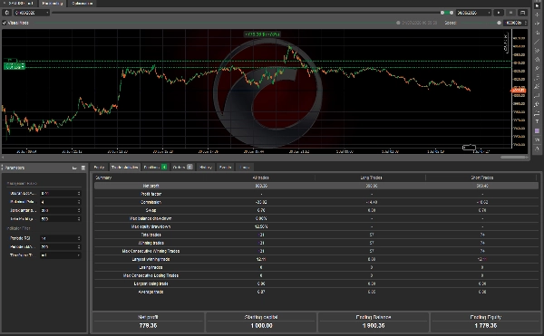The image size is (544, 336).
Task: Click the green position label on chart left
Action: click(x=15, y=66)
